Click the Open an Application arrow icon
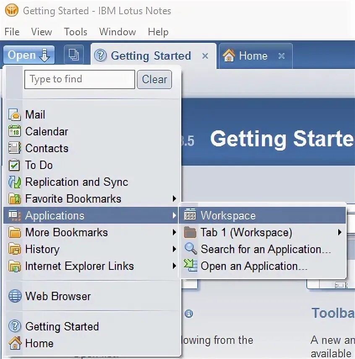Image resolution: width=355 pixels, height=359 pixels. (191, 266)
